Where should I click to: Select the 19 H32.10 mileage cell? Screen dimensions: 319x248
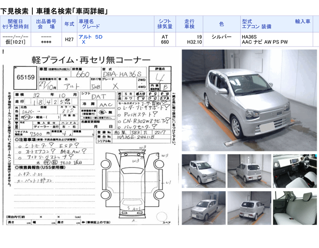(189, 39)
